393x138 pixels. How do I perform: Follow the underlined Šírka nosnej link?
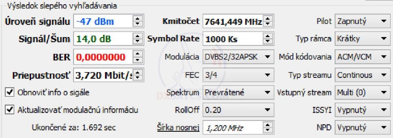pos(178,128)
